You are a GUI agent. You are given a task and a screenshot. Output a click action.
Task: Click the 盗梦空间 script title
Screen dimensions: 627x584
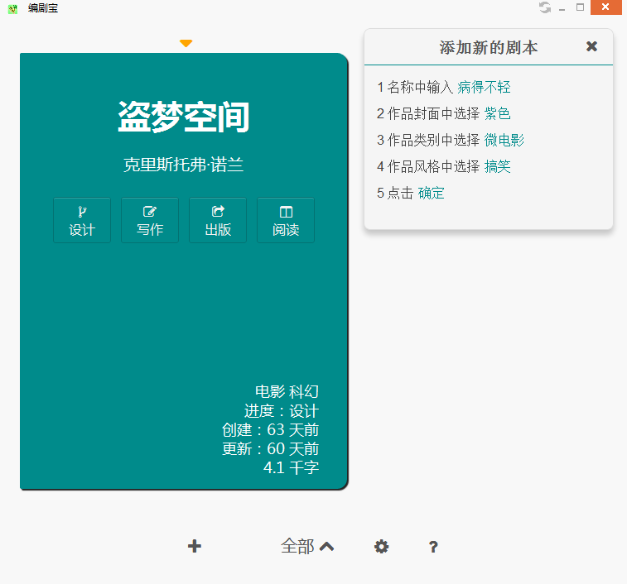coord(184,117)
